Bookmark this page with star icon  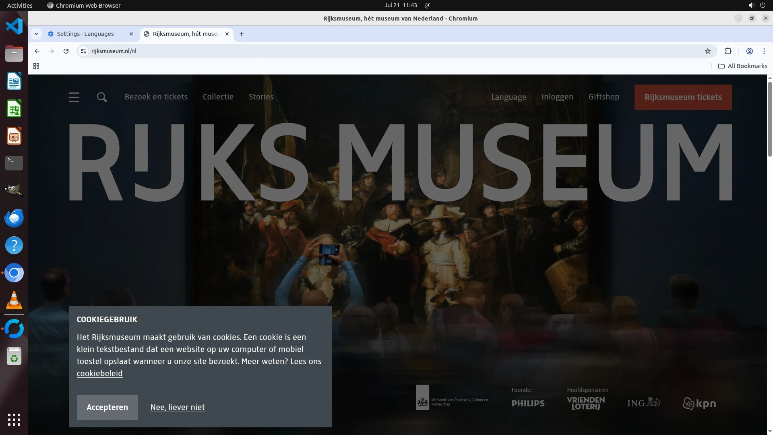(x=708, y=51)
